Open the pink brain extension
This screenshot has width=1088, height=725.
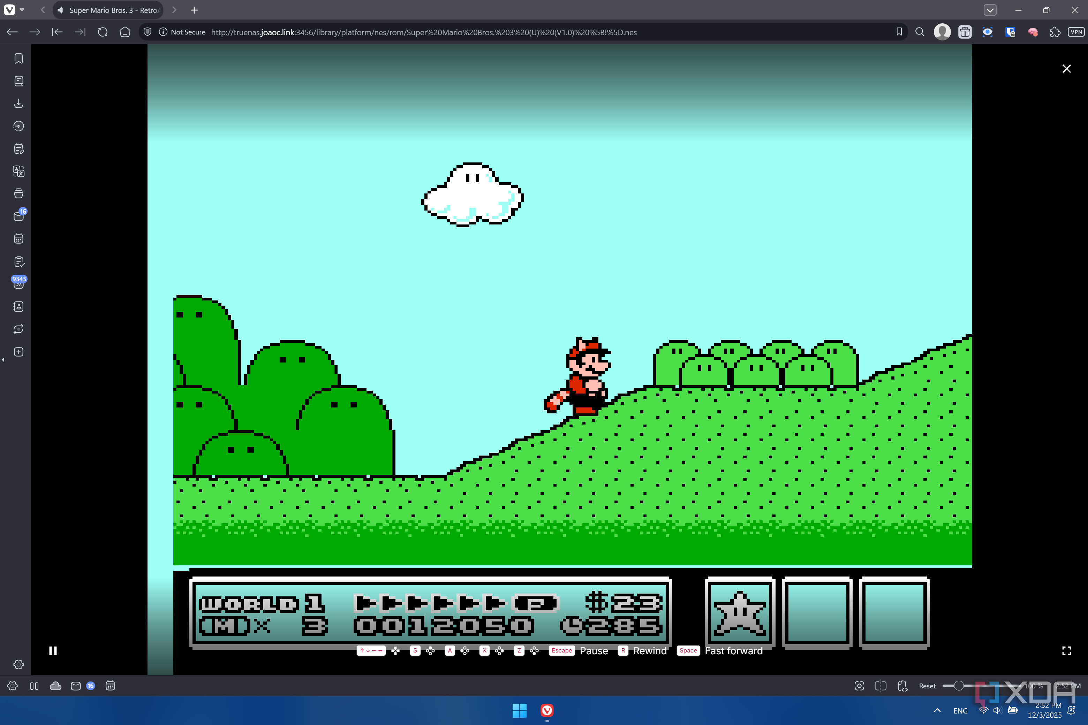pyautogui.click(x=1033, y=32)
